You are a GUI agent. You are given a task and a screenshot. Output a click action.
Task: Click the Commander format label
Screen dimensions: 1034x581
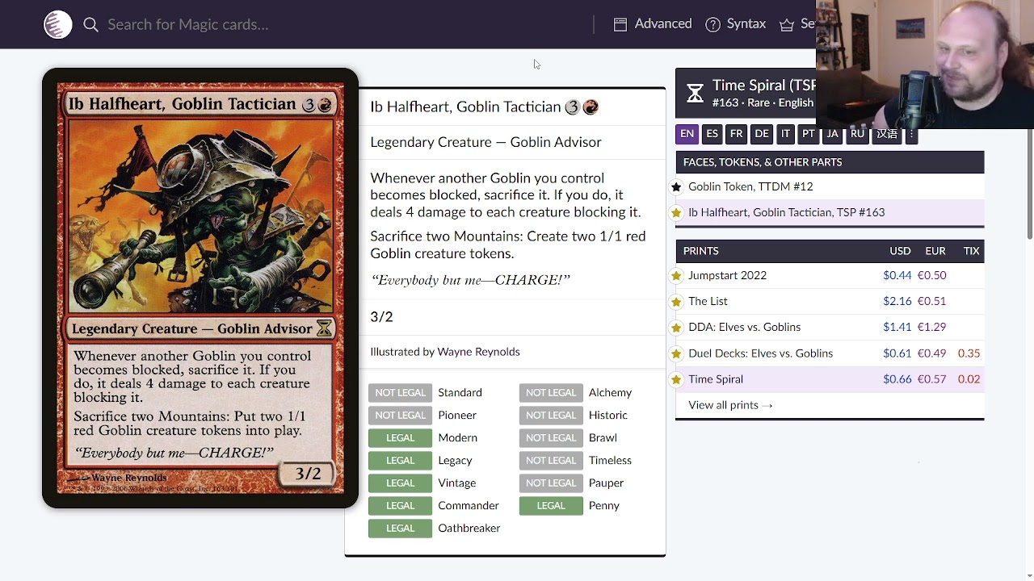pos(469,505)
